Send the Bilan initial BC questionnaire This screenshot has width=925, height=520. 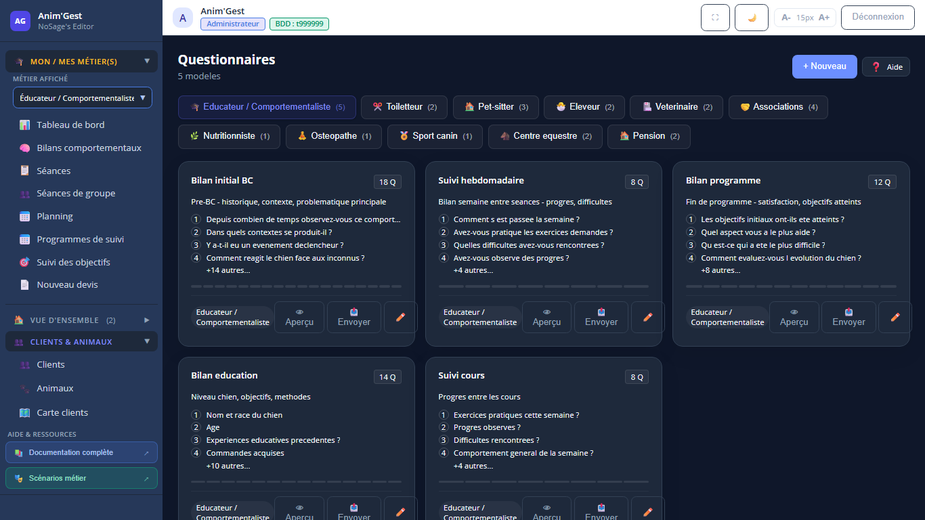point(354,317)
